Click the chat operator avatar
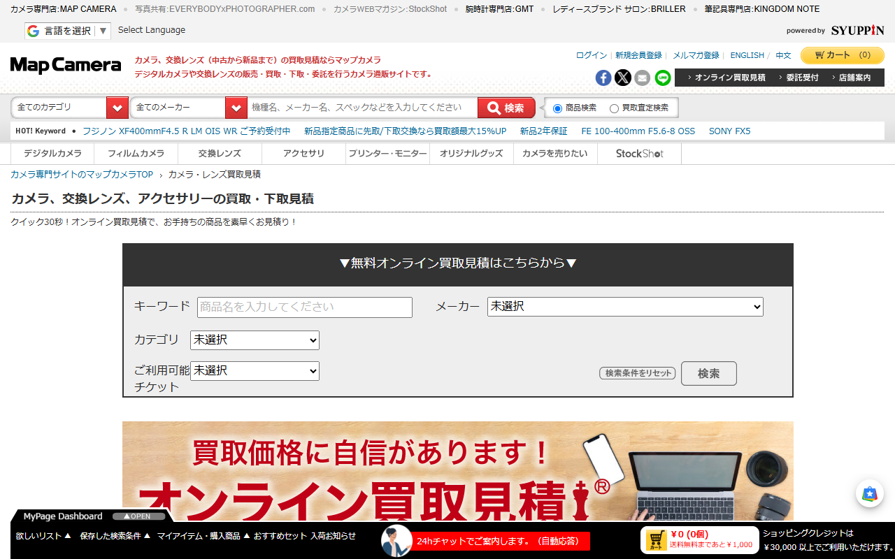This screenshot has height=559, width=895. tap(396, 540)
